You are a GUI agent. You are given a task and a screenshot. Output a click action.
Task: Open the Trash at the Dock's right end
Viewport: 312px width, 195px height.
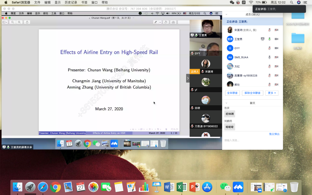tap(294, 187)
